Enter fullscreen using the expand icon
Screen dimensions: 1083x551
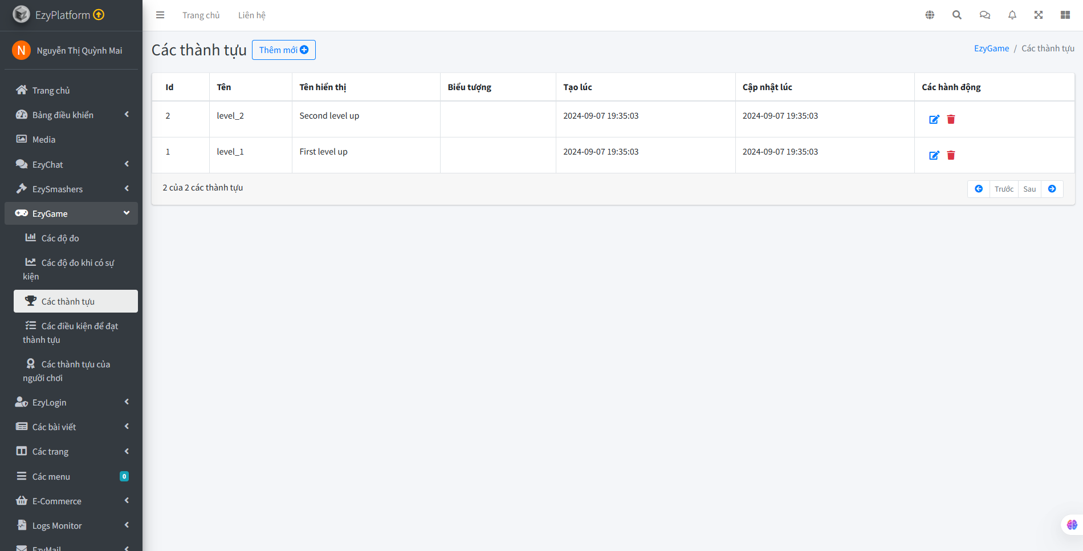point(1039,15)
